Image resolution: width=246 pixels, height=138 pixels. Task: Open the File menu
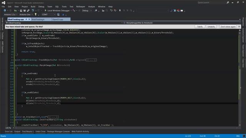(x=3, y=7)
